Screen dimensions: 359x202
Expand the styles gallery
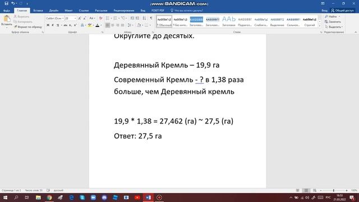[320, 26]
